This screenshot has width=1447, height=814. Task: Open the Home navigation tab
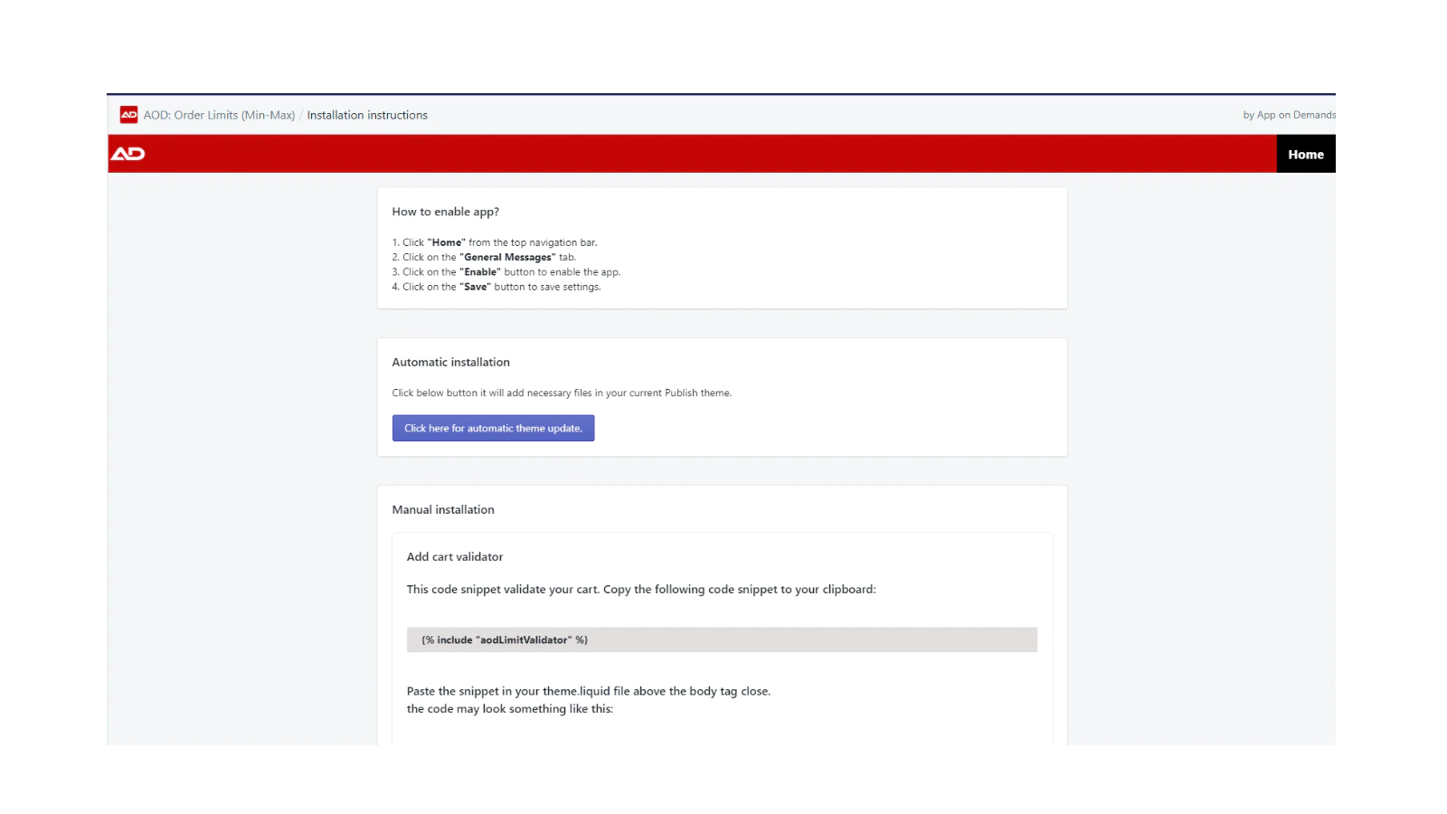tap(1305, 155)
